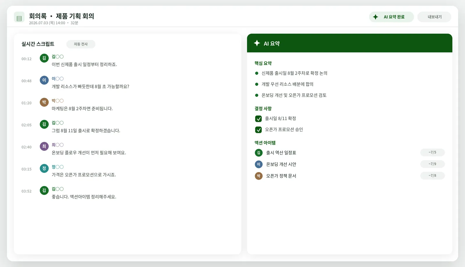This screenshot has height=267, width=465.
Task: Click the ~7/9 due date tag
Action: point(432,164)
